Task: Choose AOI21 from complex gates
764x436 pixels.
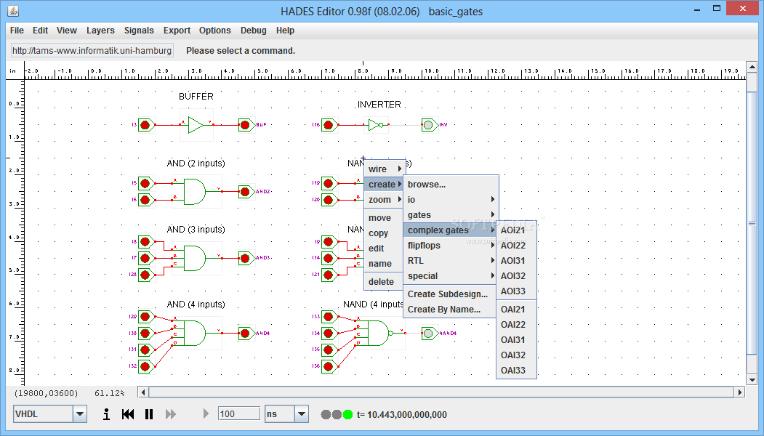Action: click(516, 230)
